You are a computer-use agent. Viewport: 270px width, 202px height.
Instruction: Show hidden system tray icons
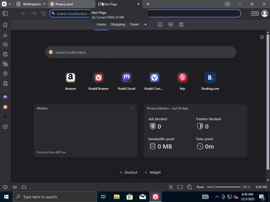(217, 197)
